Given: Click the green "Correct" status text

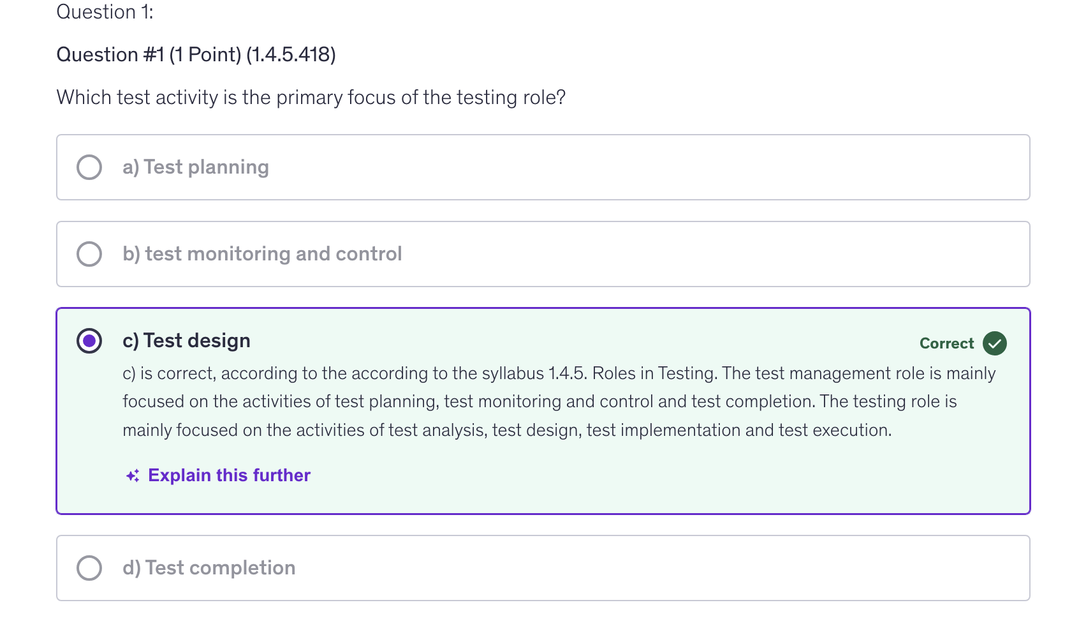Looking at the screenshot, I should tap(946, 343).
